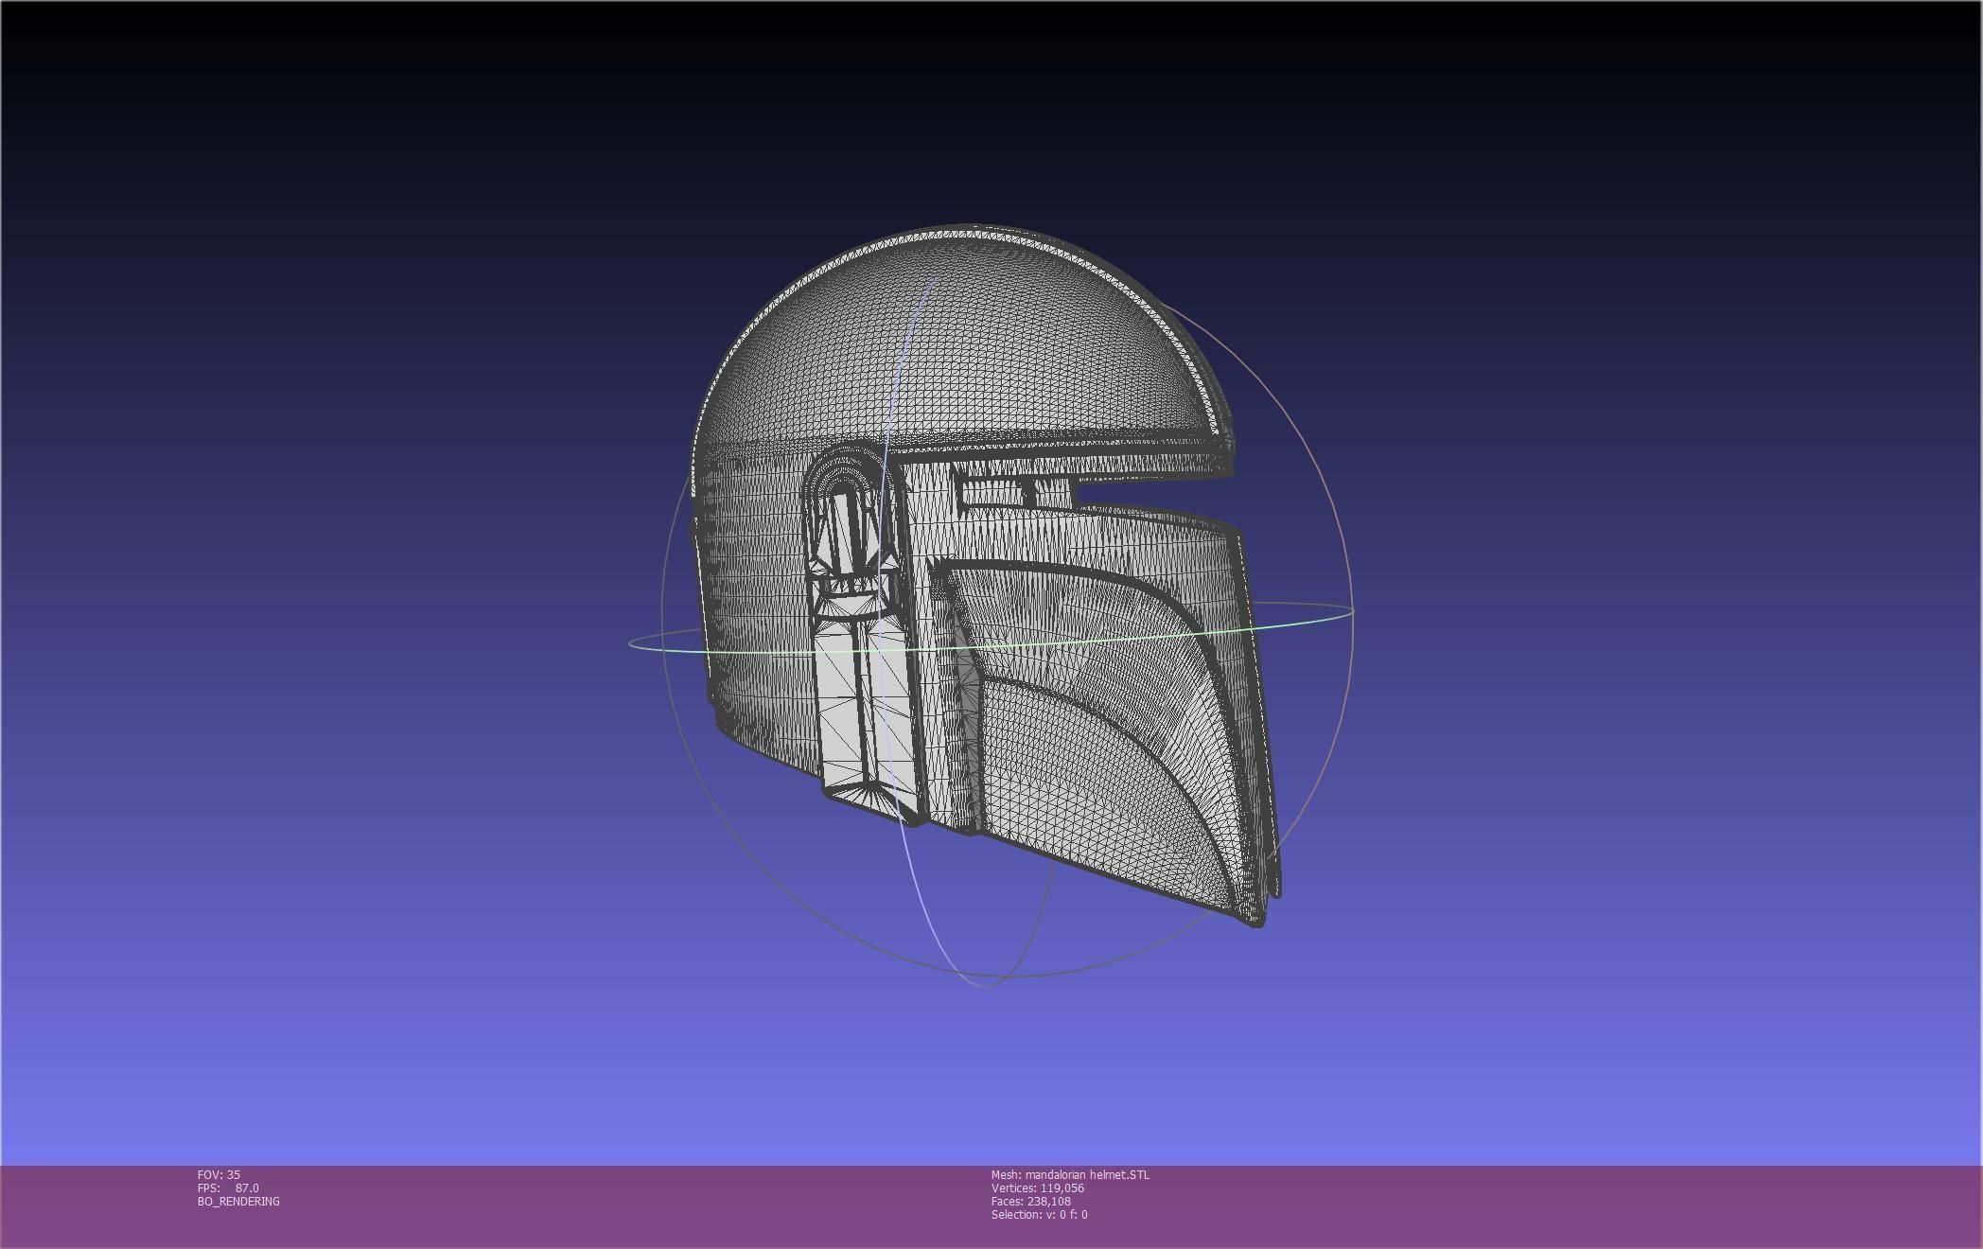Screen dimensions: 1983x1249
Task: Click the Selection: v: 0 f: 0 text
Action: tap(1039, 1214)
